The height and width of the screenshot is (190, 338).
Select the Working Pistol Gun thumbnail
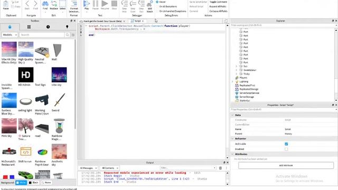(42, 100)
